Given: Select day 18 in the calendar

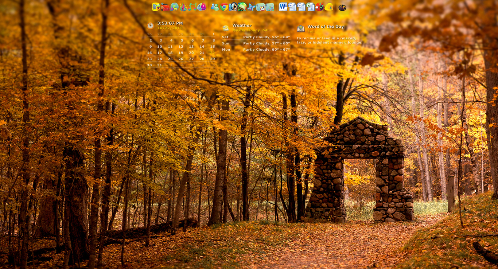Looking at the screenshot, I should [170, 52].
